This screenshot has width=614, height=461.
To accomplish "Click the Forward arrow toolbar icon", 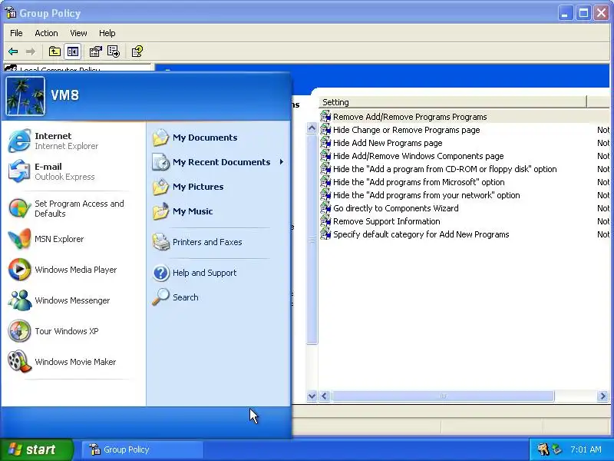I will click(31, 51).
